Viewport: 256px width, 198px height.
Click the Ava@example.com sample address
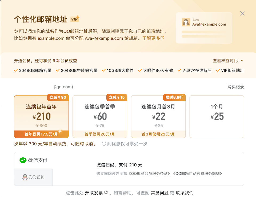[209, 24]
